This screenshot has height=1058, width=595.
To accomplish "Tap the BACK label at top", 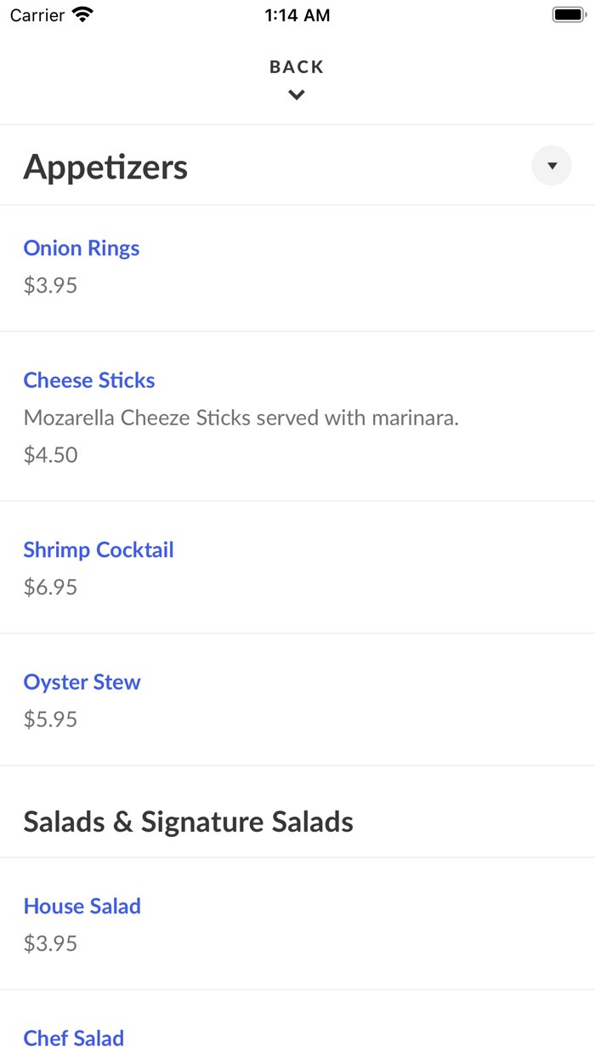I will [297, 67].
